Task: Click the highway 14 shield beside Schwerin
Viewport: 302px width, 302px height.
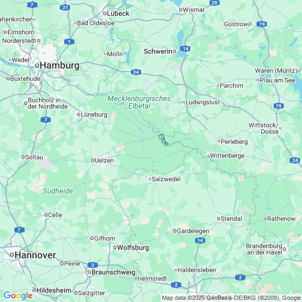Action: [185, 49]
